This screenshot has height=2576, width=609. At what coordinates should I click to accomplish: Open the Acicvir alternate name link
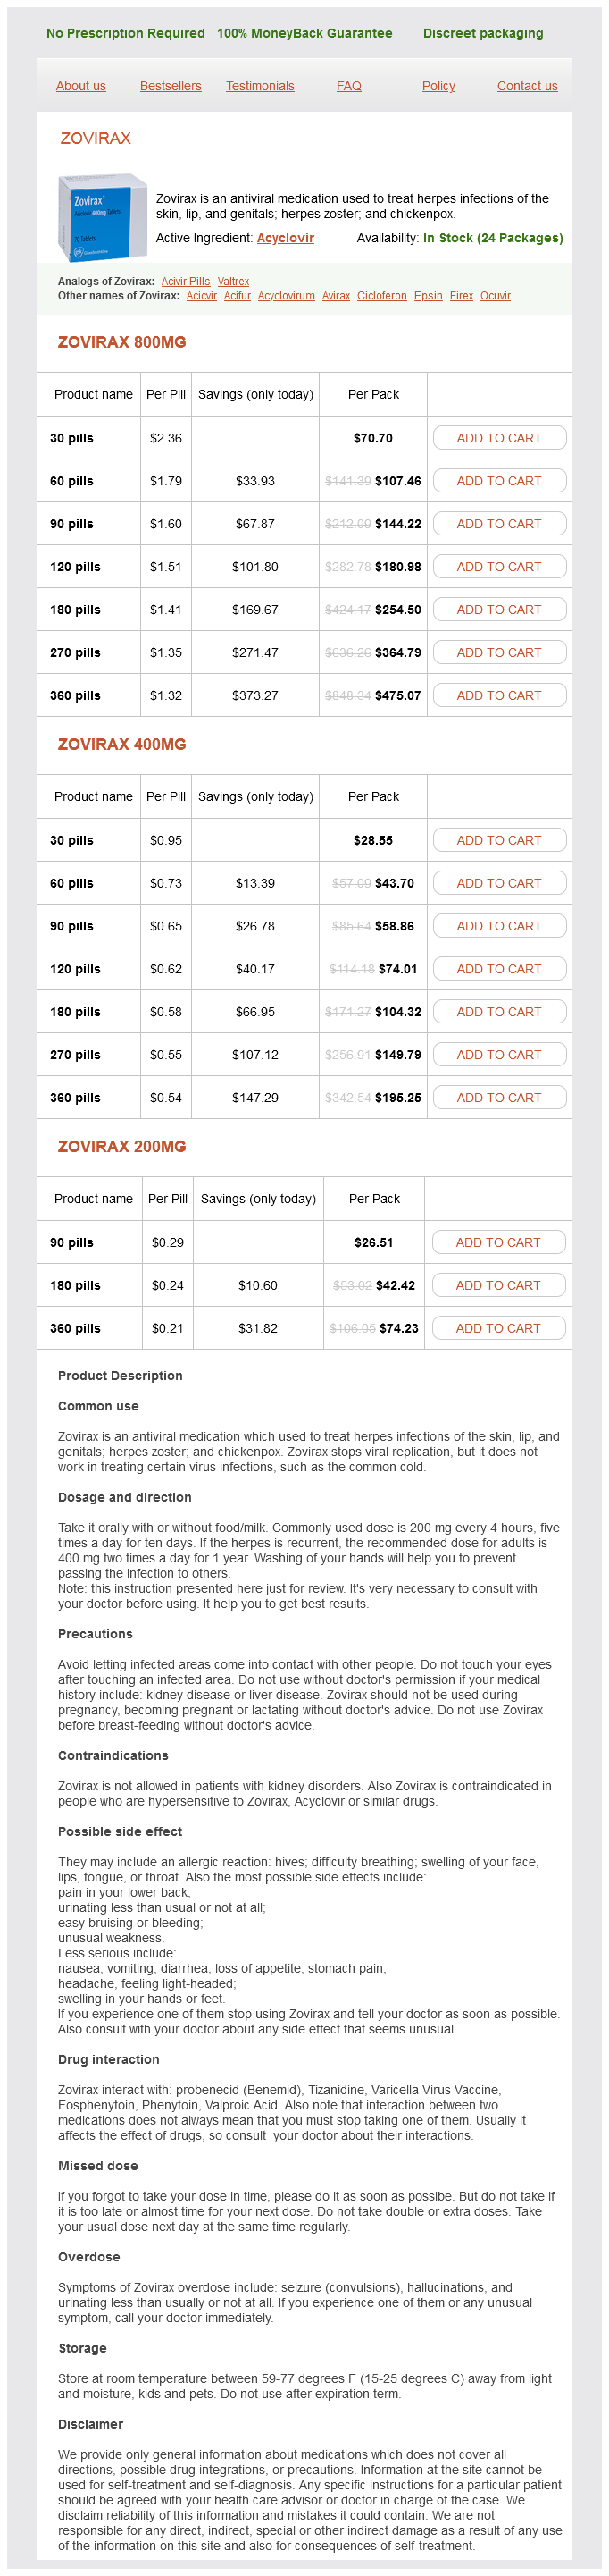click(202, 296)
